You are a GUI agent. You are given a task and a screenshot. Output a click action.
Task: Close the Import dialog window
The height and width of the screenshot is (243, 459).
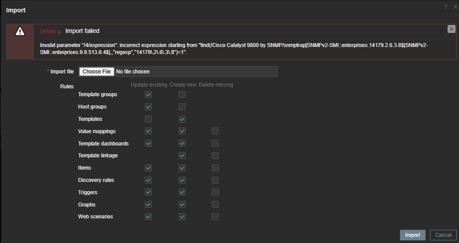tap(455, 7)
